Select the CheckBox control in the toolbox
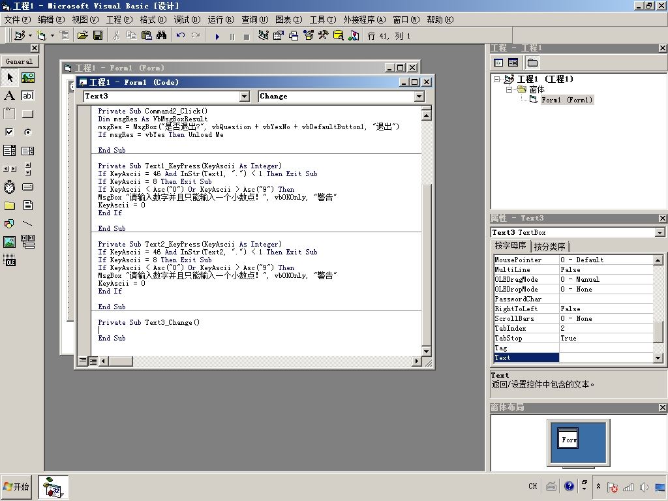668x501 pixels. click(10, 132)
